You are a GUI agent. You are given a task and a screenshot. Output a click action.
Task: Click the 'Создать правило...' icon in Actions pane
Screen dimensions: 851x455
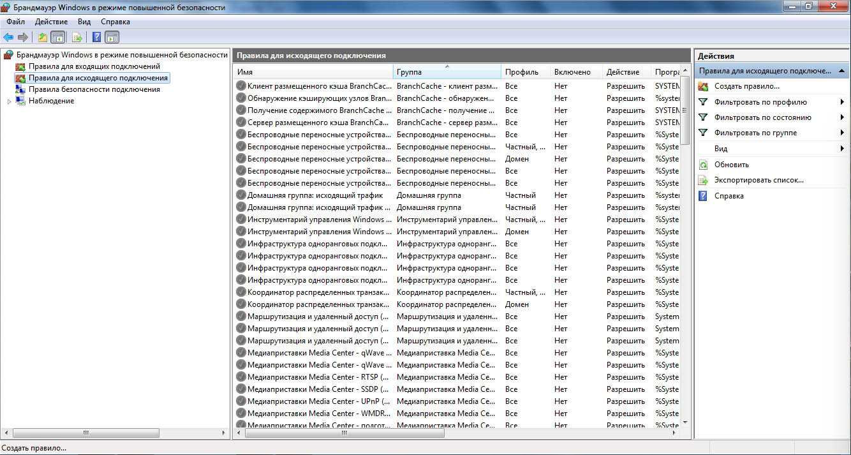click(x=703, y=86)
